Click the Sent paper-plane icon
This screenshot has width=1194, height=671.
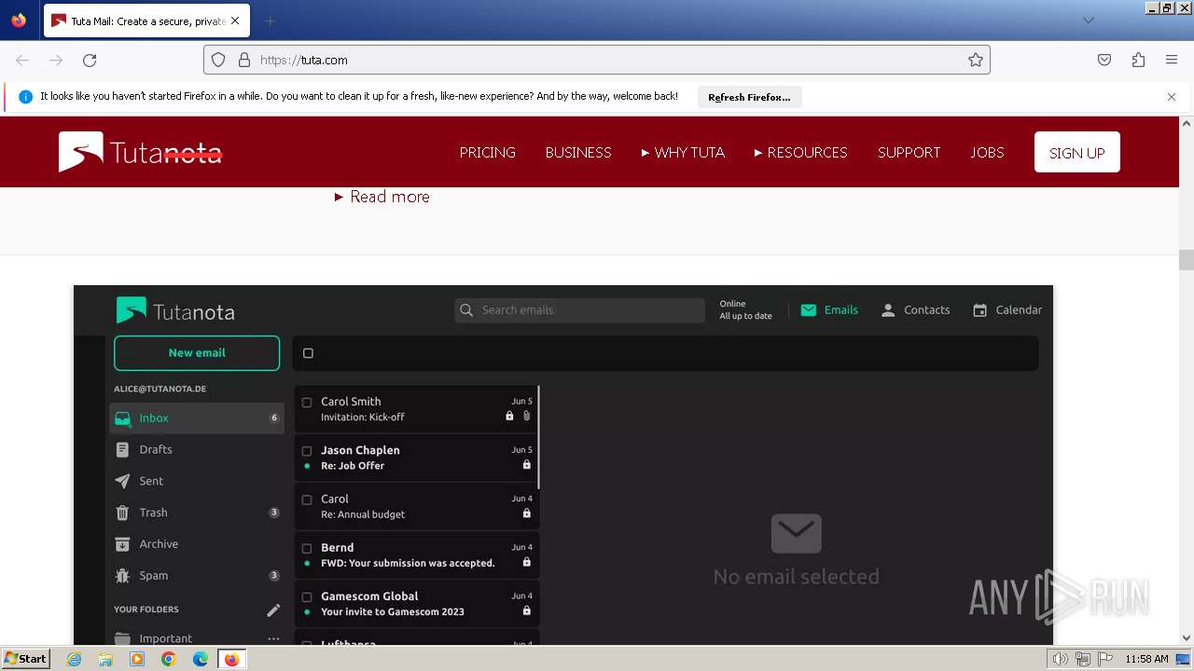122,481
